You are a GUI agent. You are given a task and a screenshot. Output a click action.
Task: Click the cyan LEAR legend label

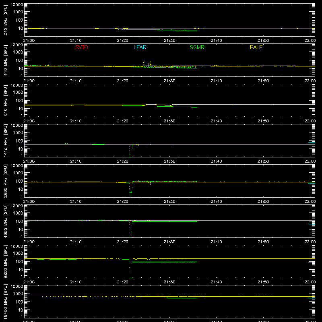point(140,47)
